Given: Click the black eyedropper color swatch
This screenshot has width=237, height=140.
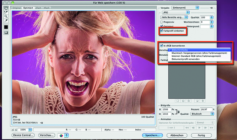Looking at the screenshot, I should tap(6, 27).
